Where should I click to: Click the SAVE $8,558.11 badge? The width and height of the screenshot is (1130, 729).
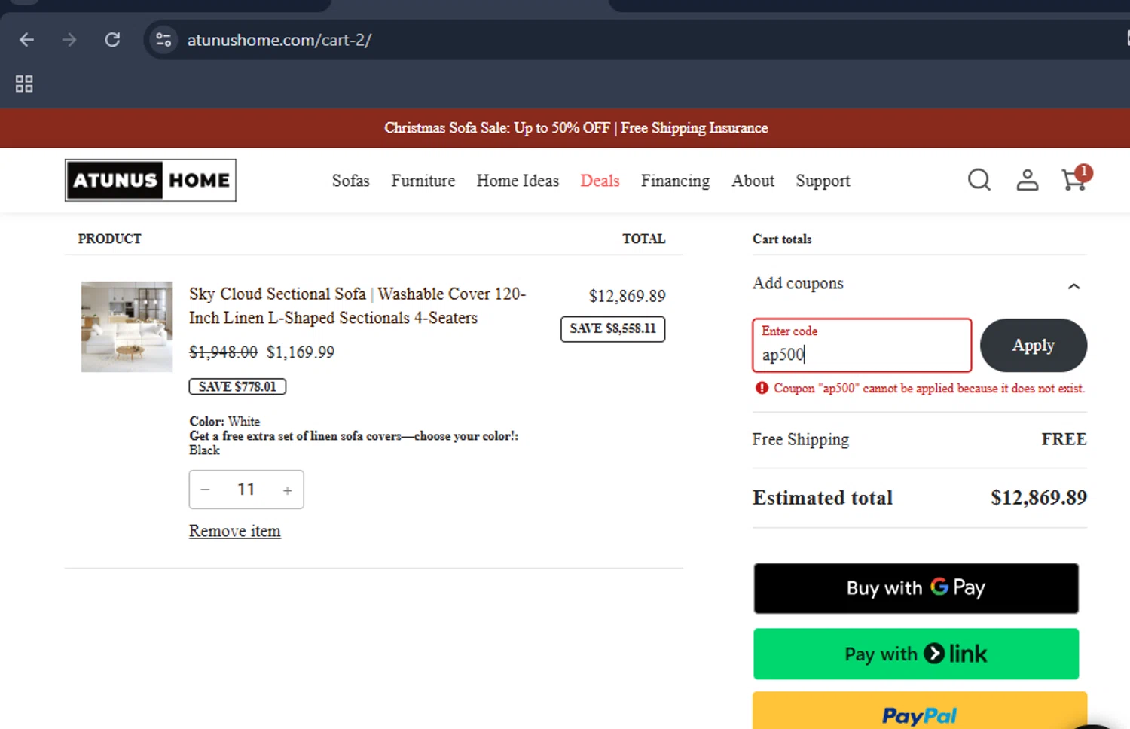pos(613,329)
